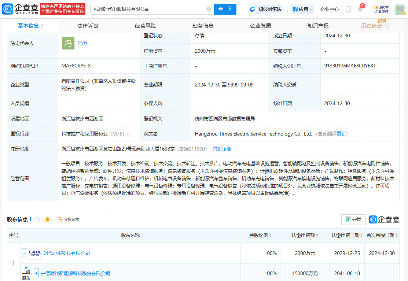
Task: Switch to 法律诉讼 tab
Action: pyautogui.click(x=88, y=26)
